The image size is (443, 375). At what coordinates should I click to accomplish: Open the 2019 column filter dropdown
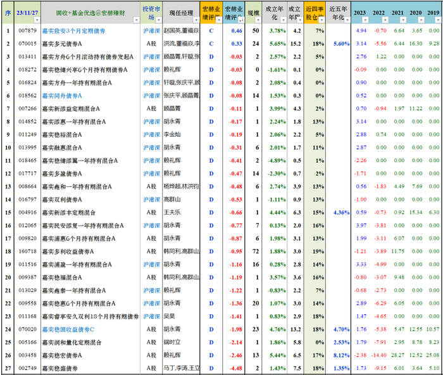pyautogui.click(x=438, y=20)
